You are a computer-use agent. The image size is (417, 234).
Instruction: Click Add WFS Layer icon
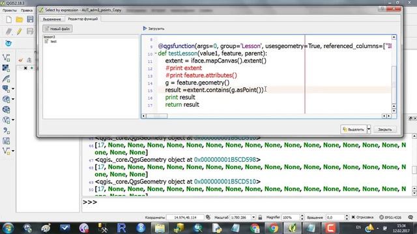pyautogui.click(x=6, y=120)
